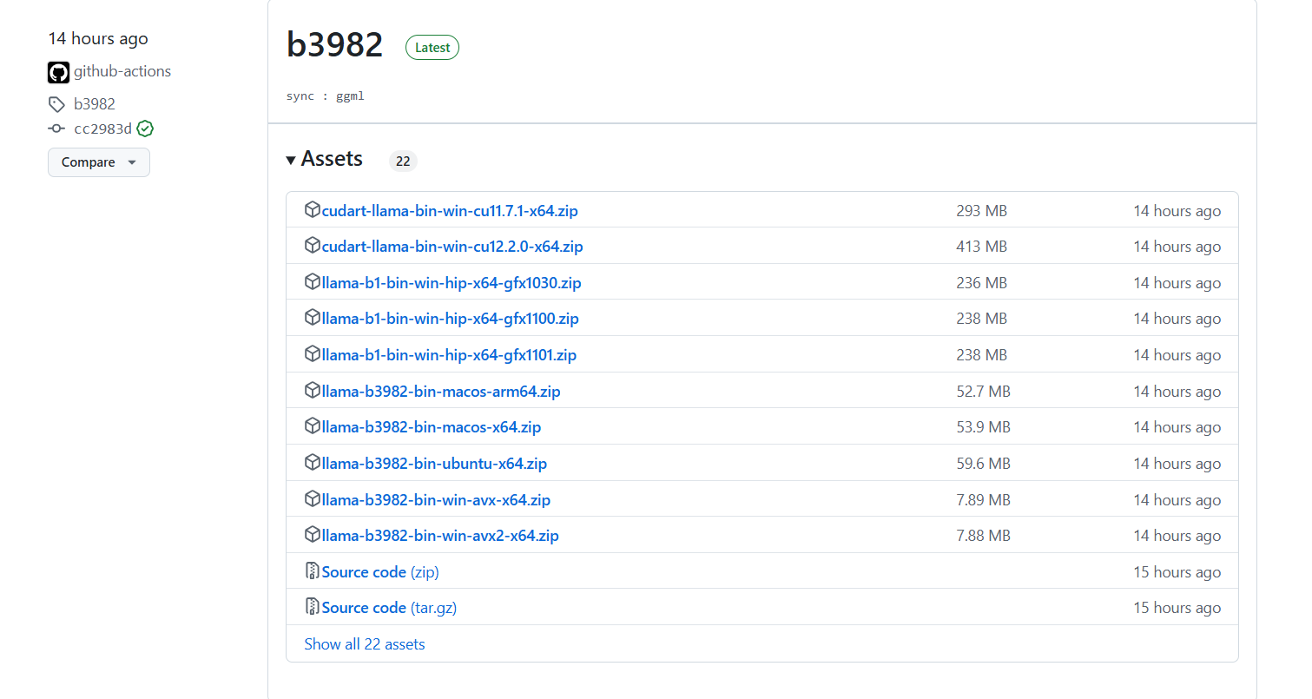This screenshot has height=699, width=1312.
Task: Click zip file icon beside Source code (zip)
Action: tap(313, 571)
